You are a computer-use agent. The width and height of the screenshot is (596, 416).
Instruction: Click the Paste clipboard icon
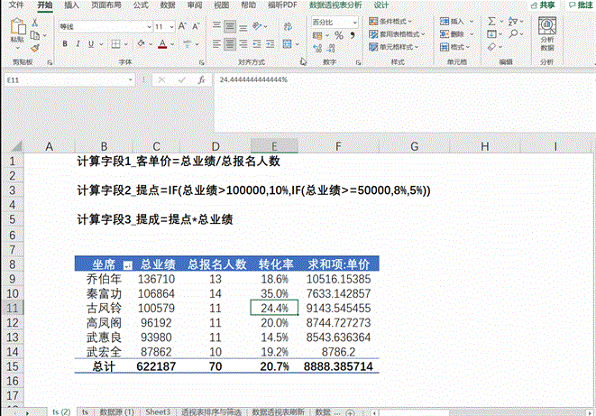tap(17, 29)
